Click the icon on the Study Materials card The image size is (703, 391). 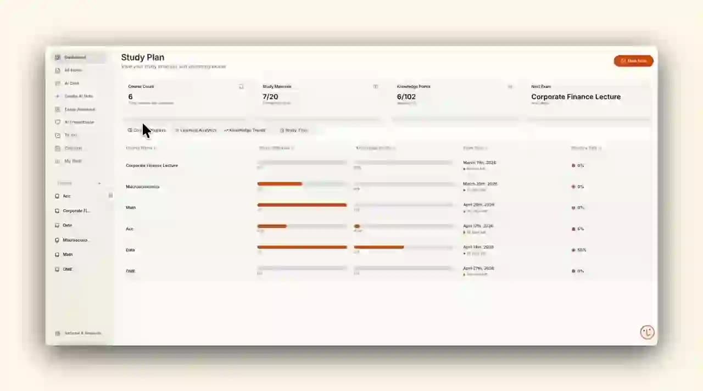(376, 87)
